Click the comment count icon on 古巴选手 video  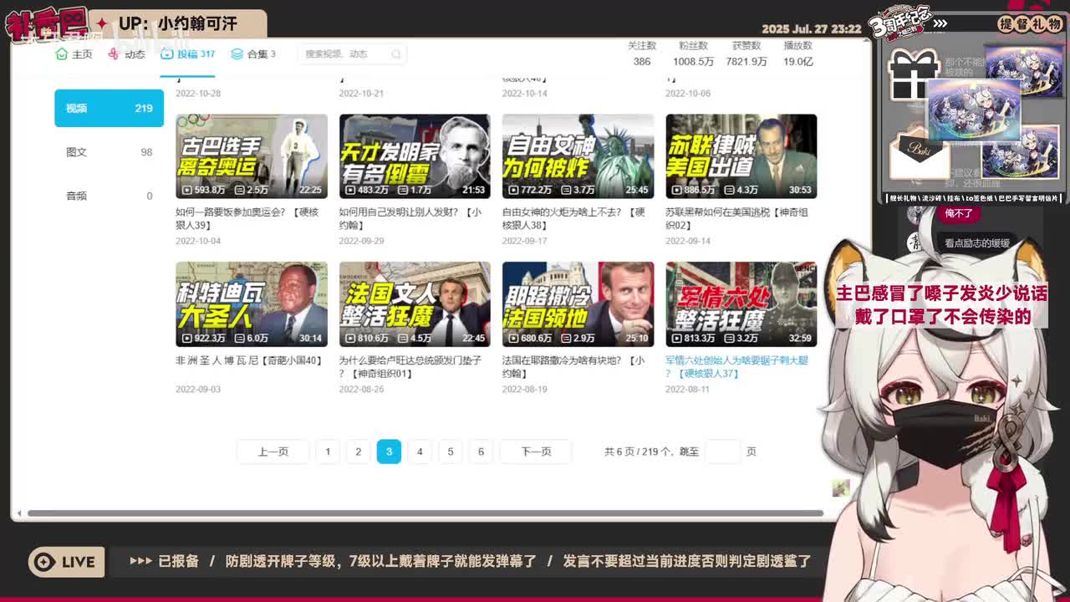click(240, 190)
